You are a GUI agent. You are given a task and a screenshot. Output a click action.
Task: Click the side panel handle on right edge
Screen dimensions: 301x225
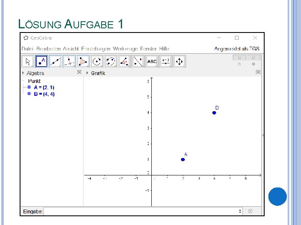pos(263,135)
